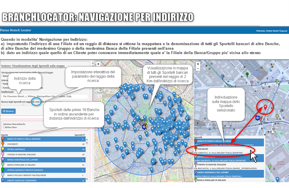The image size is (289, 188).
Task: Click the search radius slider handle
Action: [23, 105]
